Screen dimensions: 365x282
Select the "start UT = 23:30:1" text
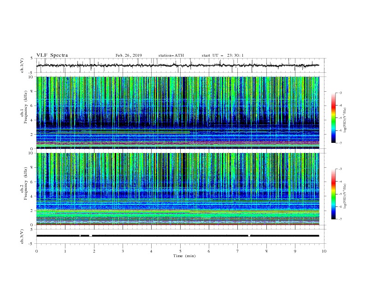[223, 55]
